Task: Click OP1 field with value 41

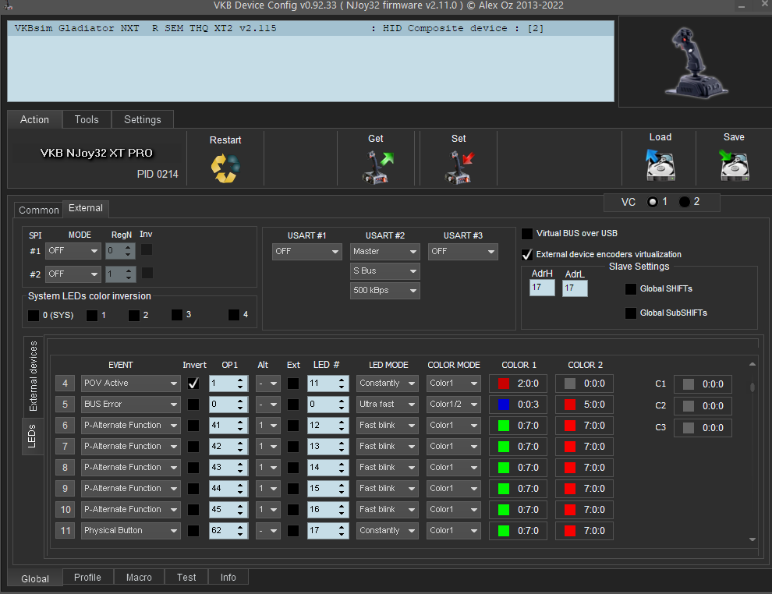Action: pyautogui.click(x=228, y=426)
